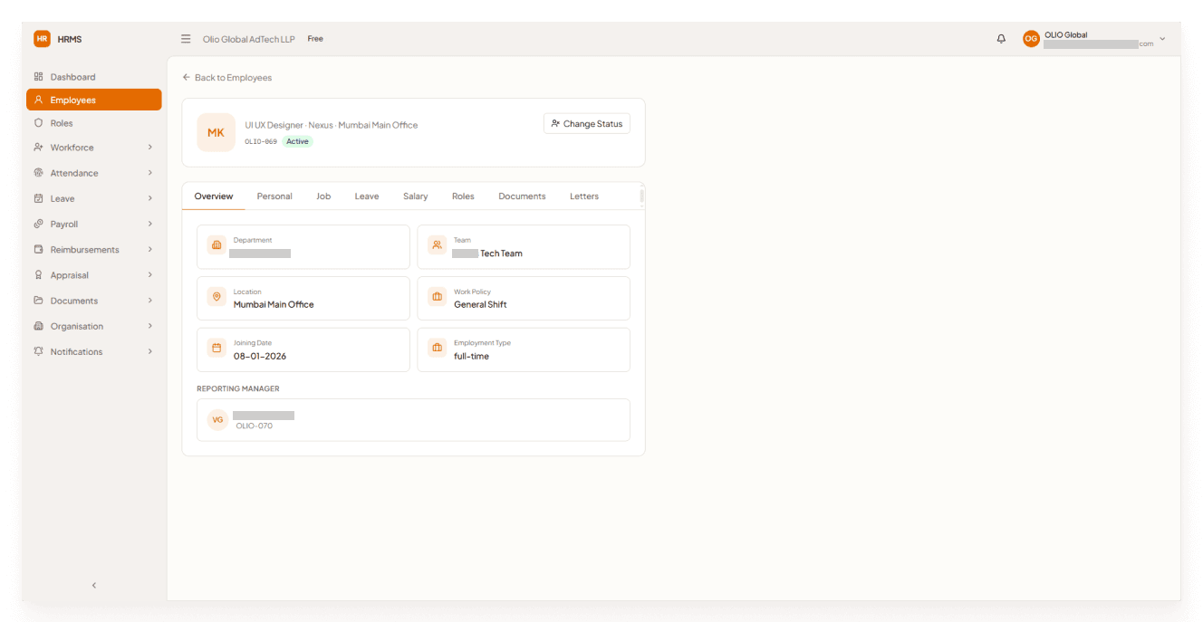Click the Reimbursements wallet icon
The image size is (1203, 622).
coord(38,249)
